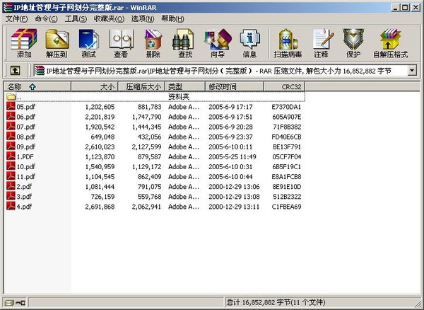Click packed size 862,409

(150, 176)
